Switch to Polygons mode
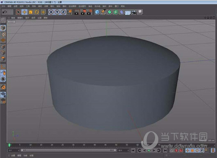The image size is (217, 158). 3,59
